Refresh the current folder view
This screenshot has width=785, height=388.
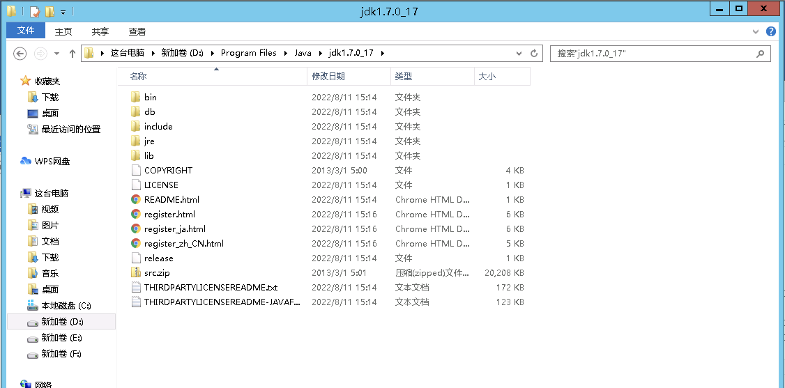point(535,54)
